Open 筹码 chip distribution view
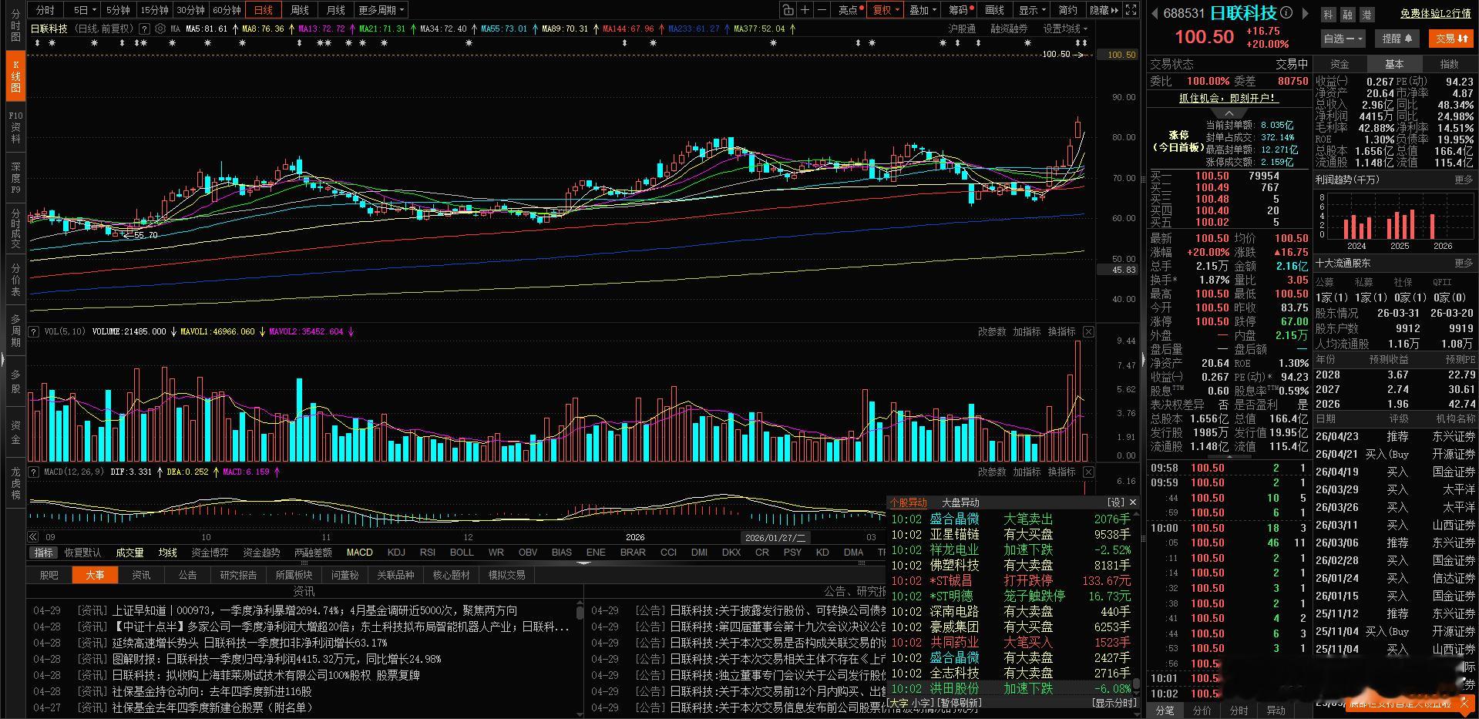Screen dimensions: 1479x719 click(x=958, y=10)
